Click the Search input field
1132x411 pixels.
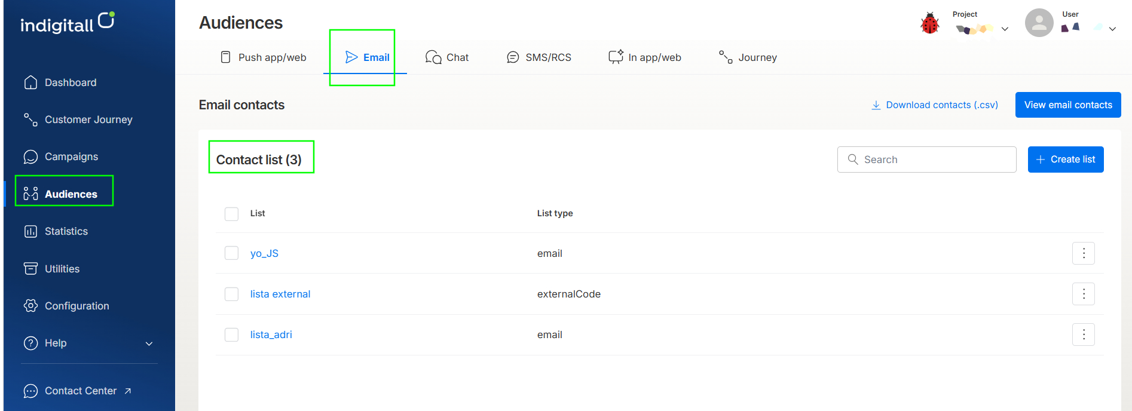(x=926, y=160)
